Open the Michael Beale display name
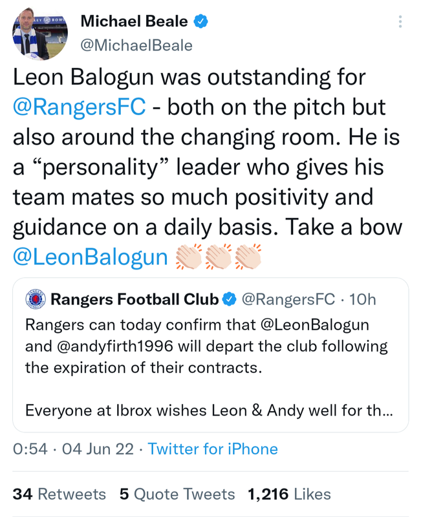The width and height of the screenshot is (421, 517). (134, 21)
